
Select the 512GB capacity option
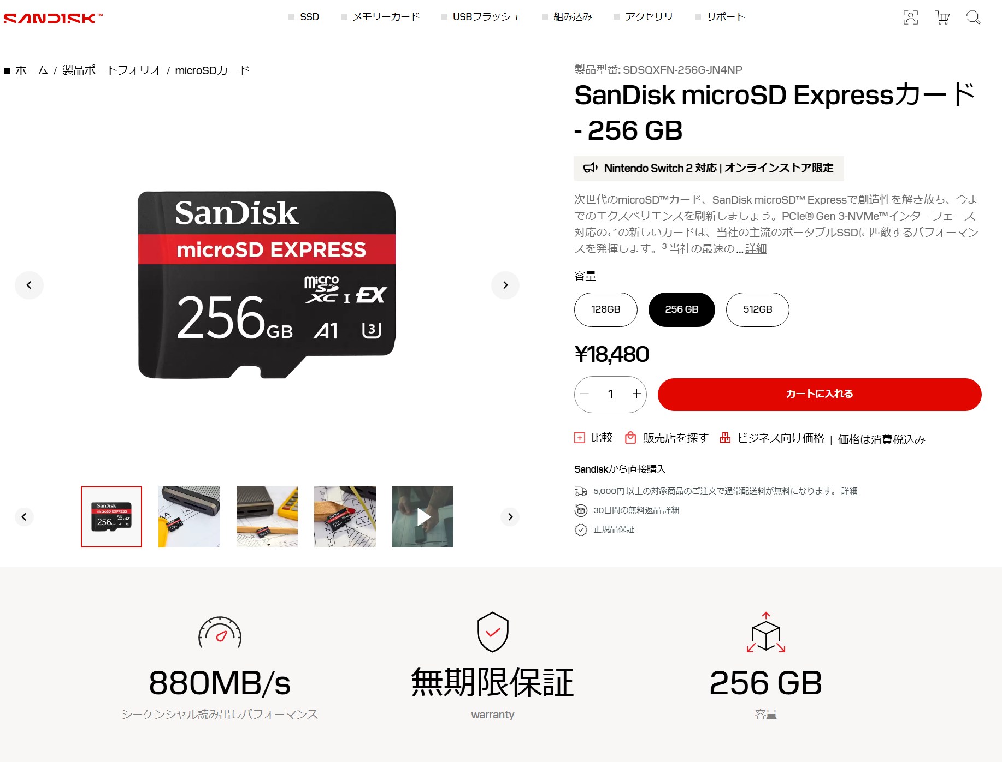757,309
